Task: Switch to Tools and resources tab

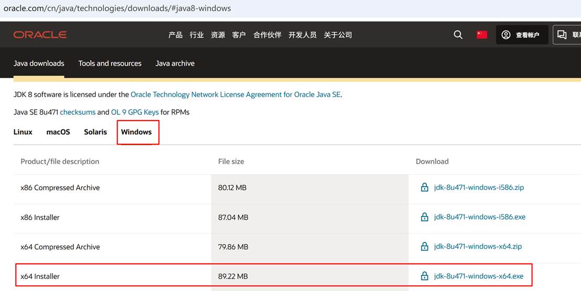Action: pyautogui.click(x=110, y=63)
